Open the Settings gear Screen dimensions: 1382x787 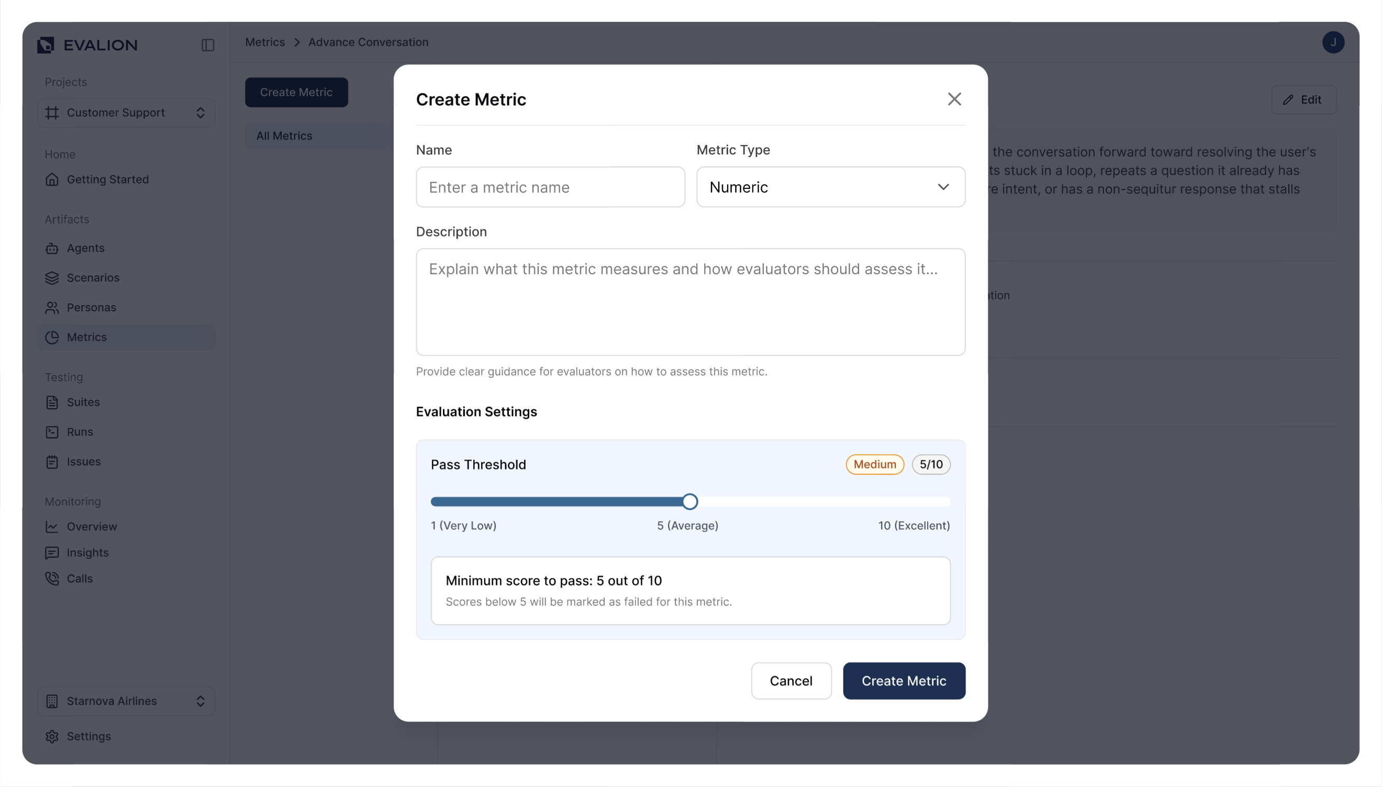pyautogui.click(x=52, y=736)
